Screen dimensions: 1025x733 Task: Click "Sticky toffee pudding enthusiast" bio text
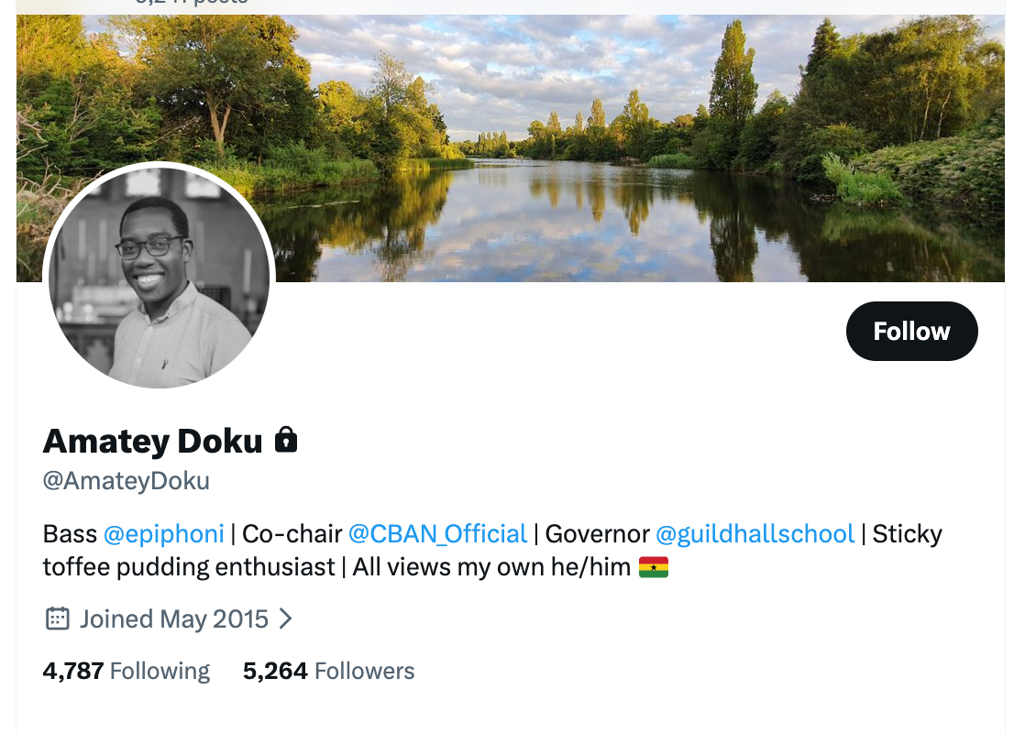183,566
